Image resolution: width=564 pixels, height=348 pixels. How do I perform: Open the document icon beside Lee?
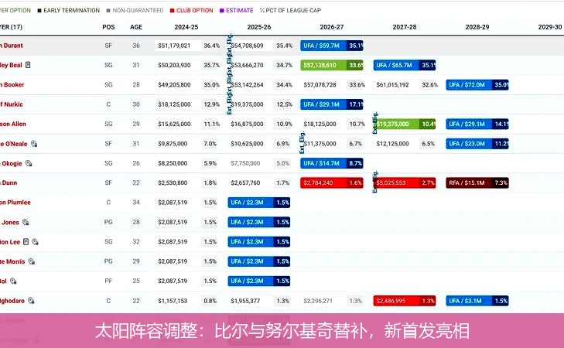26,241
